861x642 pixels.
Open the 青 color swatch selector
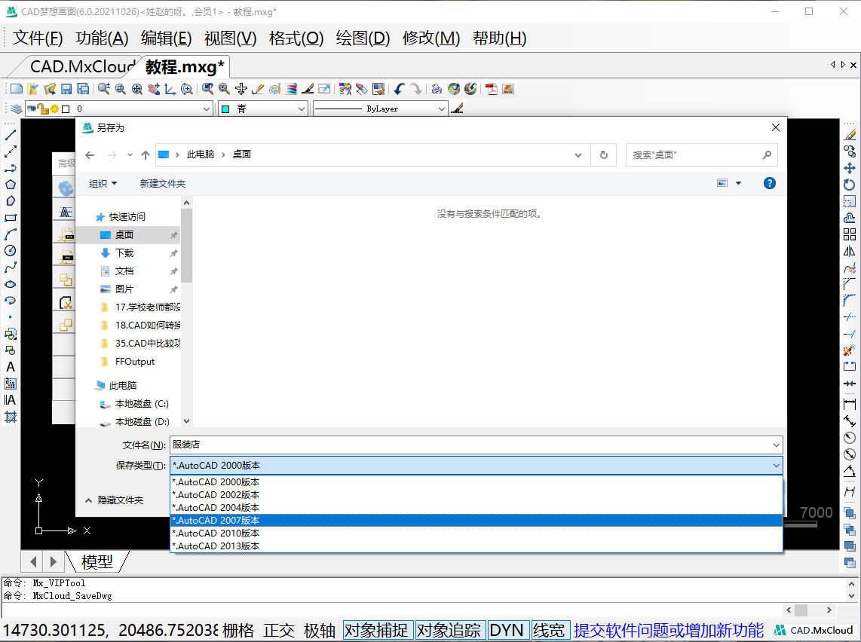pyautogui.click(x=262, y=109)
